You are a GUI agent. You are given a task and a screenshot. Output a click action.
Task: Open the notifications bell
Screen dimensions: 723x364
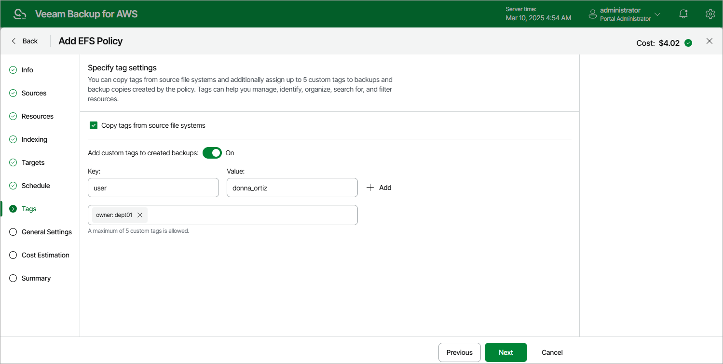click(x=683, y=13)
